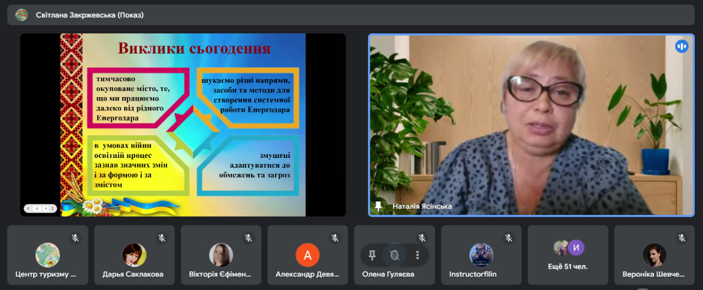Open more options on Олена Гуляєва's tile
Screen dimensions: 703x290
tap(417, 255)
